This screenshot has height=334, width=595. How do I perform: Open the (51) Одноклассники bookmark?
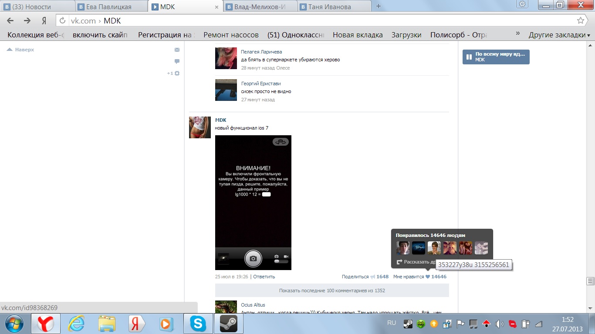pos(296,35)
